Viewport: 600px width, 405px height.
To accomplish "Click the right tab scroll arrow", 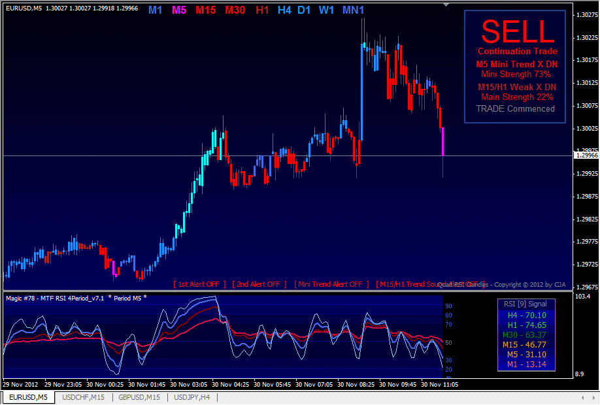I will click(593, 398).
